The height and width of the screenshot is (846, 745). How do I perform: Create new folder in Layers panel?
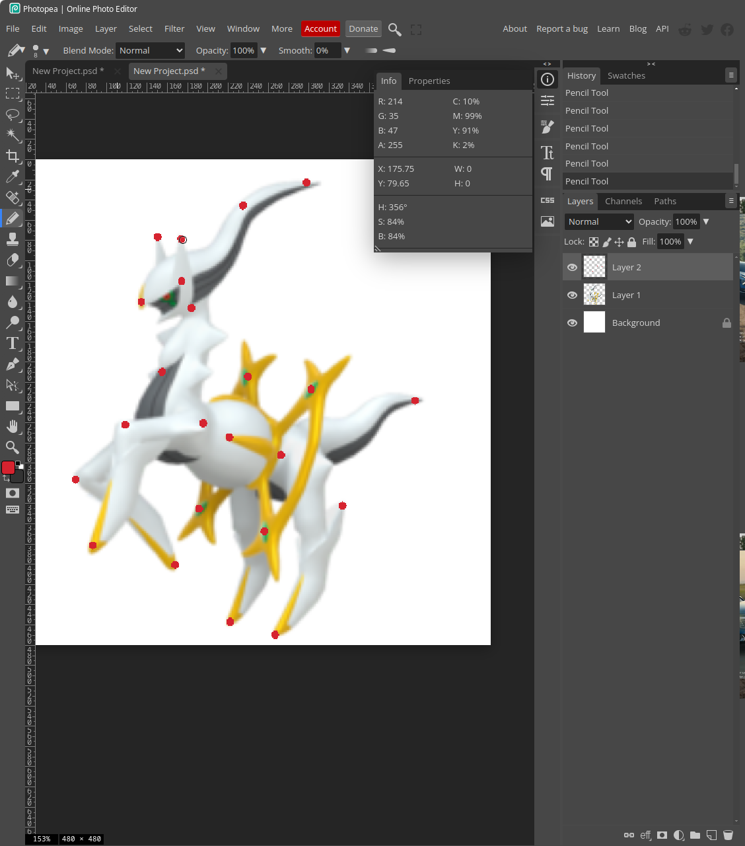point(695,835)
